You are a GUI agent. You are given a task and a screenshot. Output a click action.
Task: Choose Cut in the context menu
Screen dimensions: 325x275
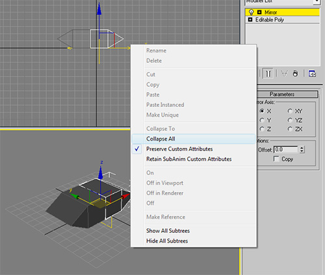point(194,75)
